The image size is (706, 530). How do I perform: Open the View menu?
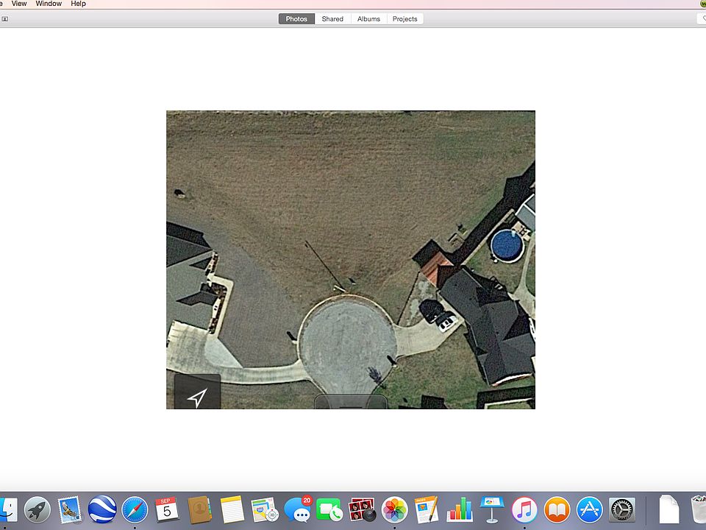click(19, 4)
